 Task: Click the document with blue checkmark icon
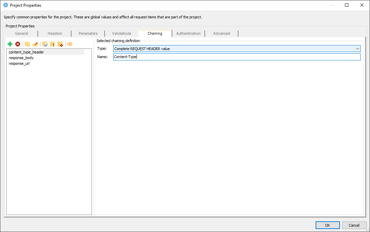coord(45,44)
